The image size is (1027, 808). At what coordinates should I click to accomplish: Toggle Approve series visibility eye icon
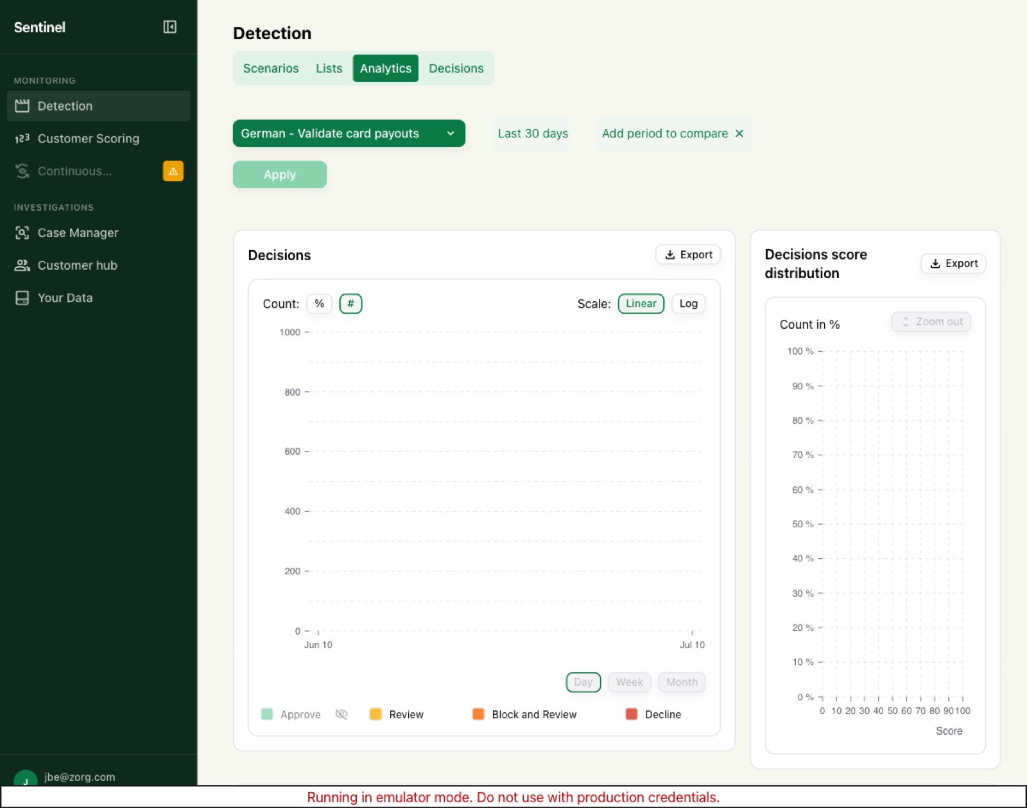tap(341, 714)
